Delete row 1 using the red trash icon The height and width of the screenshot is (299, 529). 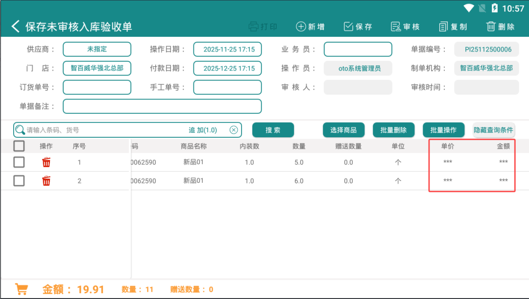[46, 162]
